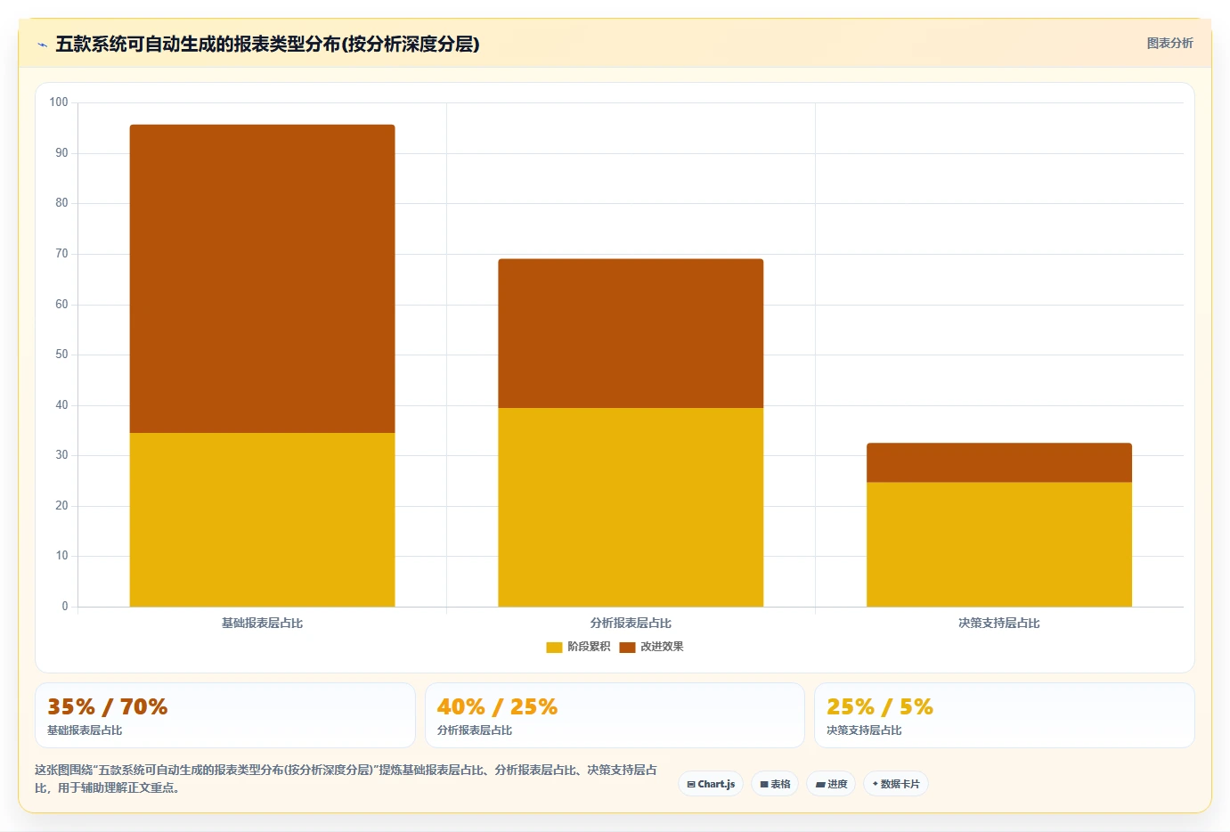Click the 决策支持层占比 caption in third stat card

[864, 730]
